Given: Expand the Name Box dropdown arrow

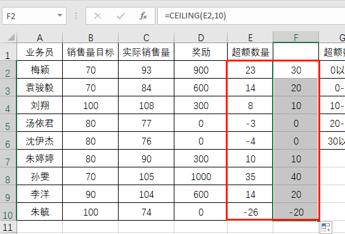Looking at the screenshot, I should [60, 15].
